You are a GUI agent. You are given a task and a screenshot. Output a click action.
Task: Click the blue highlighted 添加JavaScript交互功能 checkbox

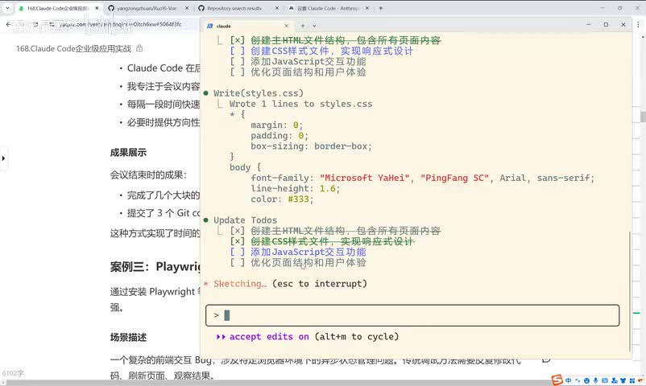click(238, 253)
